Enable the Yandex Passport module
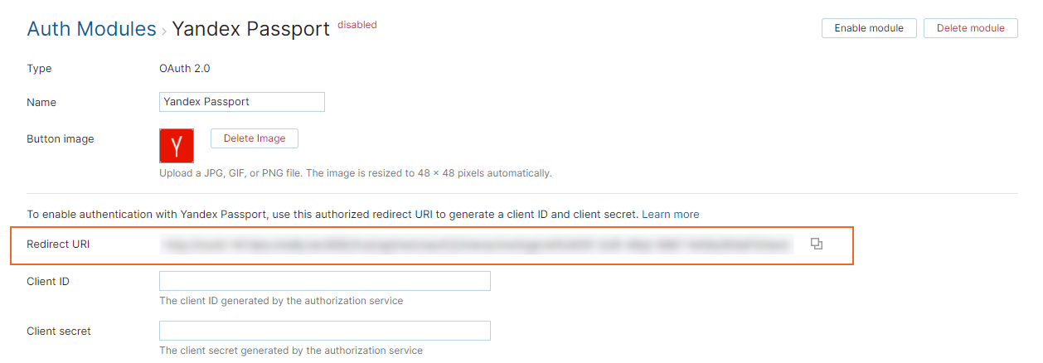 point(869,28)
